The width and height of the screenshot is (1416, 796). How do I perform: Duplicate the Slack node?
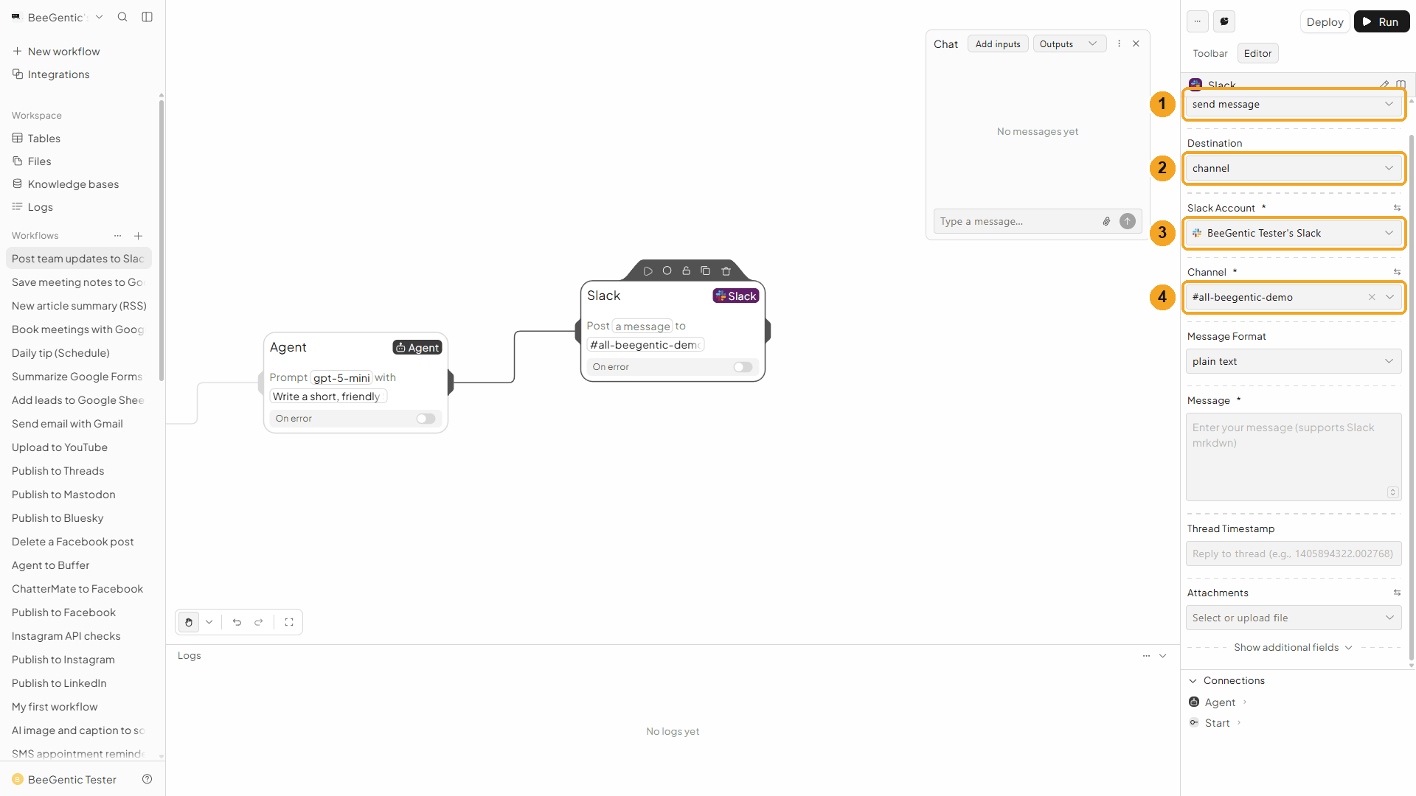(705, 271)
